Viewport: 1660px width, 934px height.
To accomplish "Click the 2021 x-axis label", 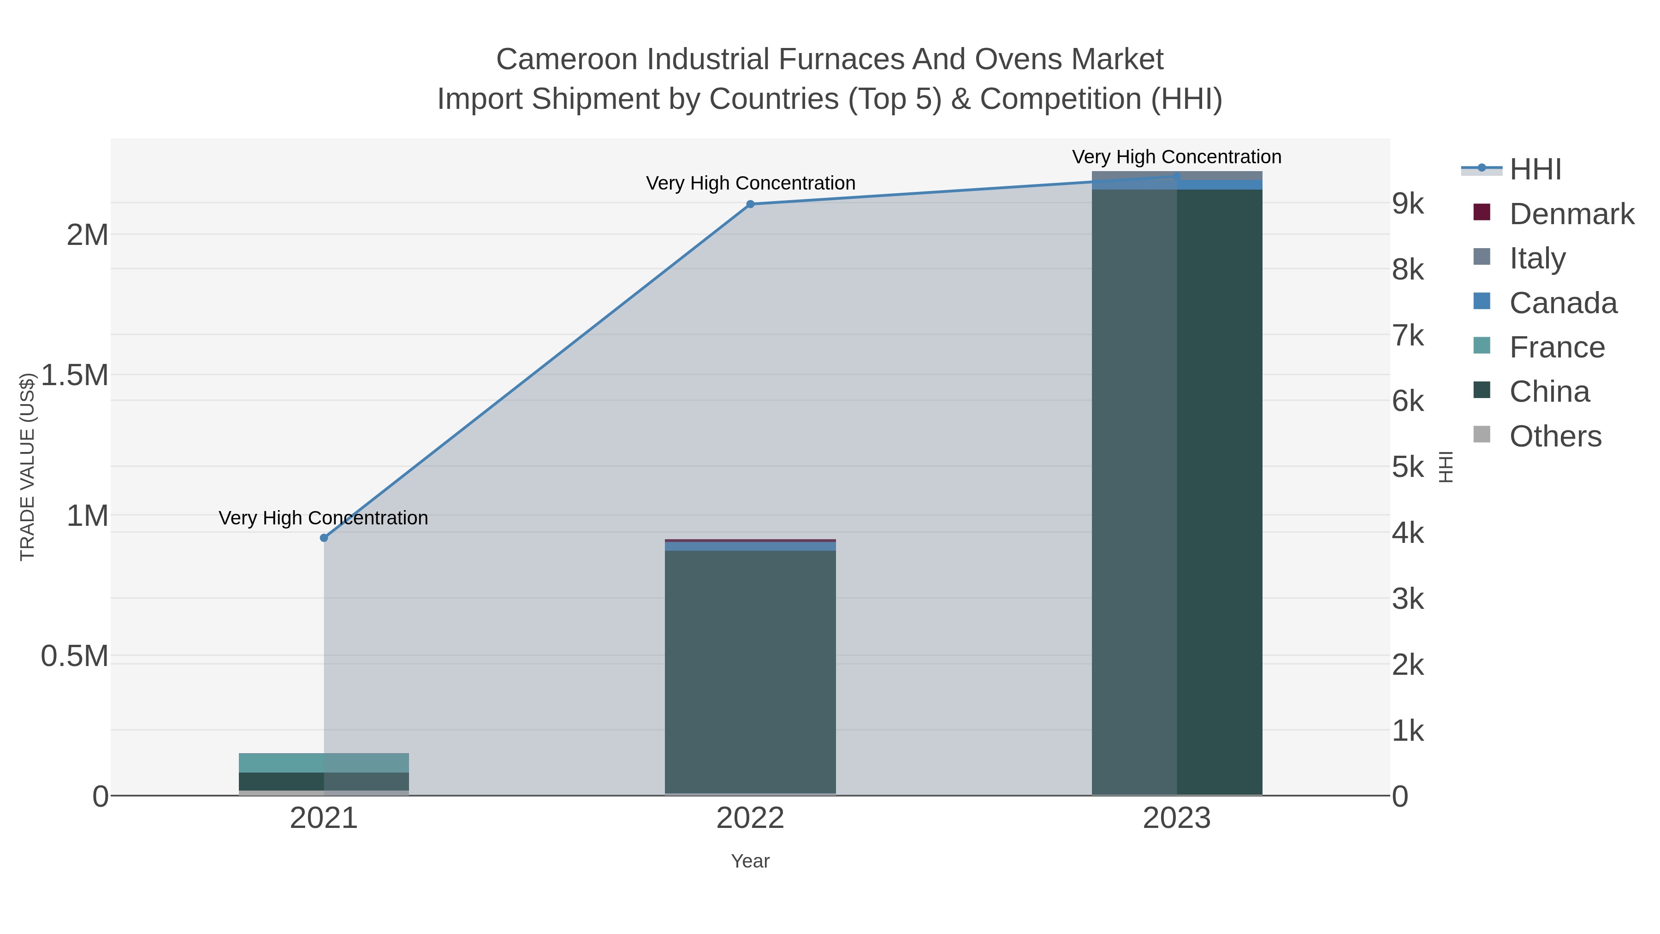I will click(324, 819).
